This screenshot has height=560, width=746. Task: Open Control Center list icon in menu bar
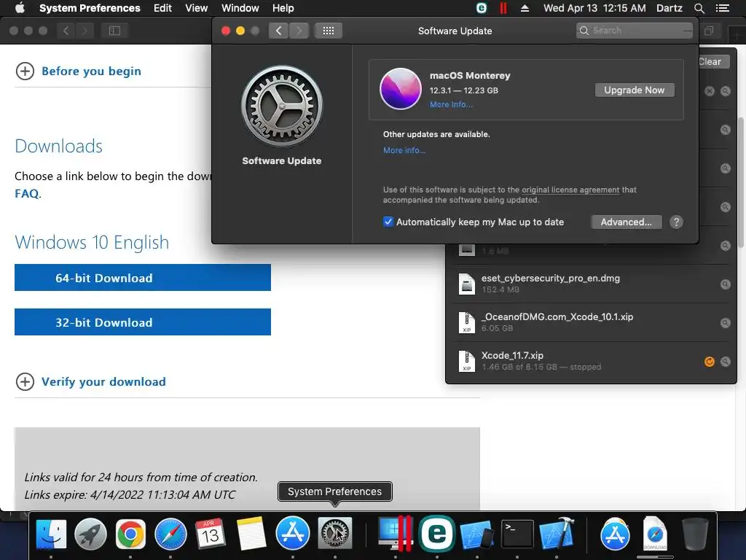pyautogui.click(x=723, y=8)
